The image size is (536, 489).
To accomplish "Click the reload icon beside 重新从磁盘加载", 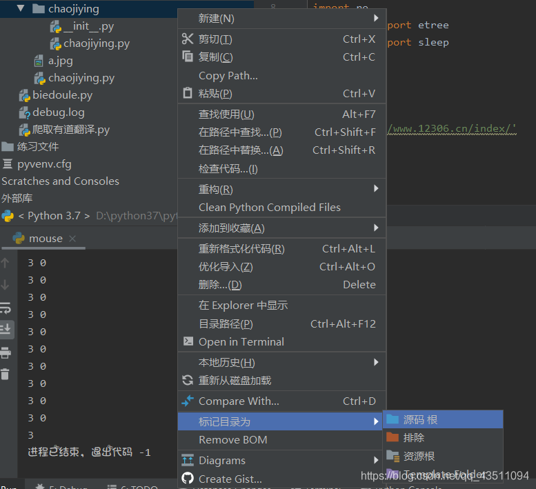I will pyautogui.click(x=188, y=380).
